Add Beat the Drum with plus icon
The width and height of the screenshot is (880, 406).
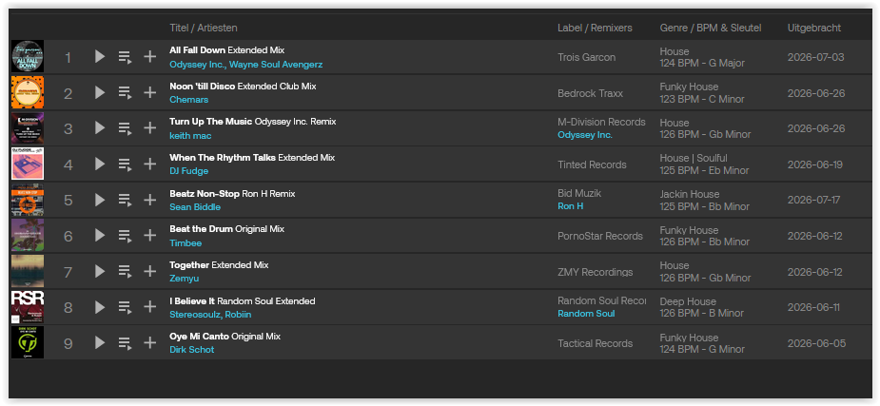click(x=150, y=236)
